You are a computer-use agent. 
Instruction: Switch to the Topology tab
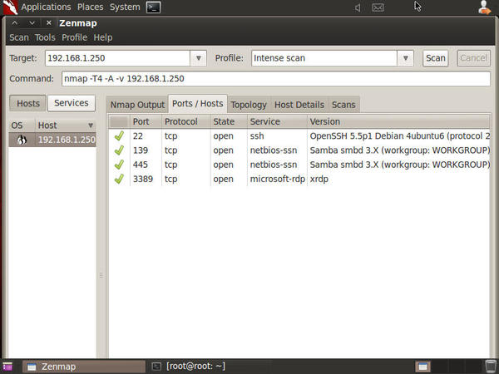click(x=249, y=105)
